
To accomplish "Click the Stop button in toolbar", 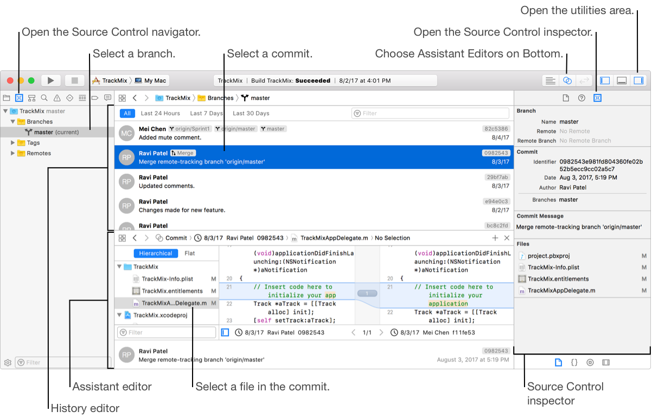I will [75, 81].
